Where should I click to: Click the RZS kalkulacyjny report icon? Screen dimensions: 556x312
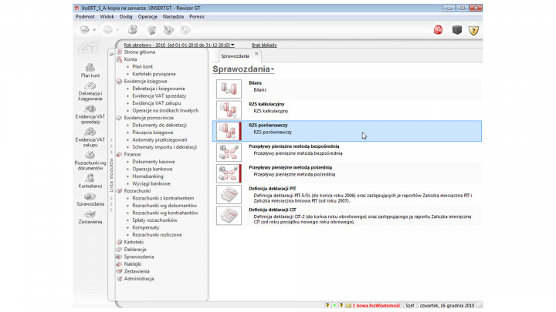pyautogui.click(x=229, y=109)
